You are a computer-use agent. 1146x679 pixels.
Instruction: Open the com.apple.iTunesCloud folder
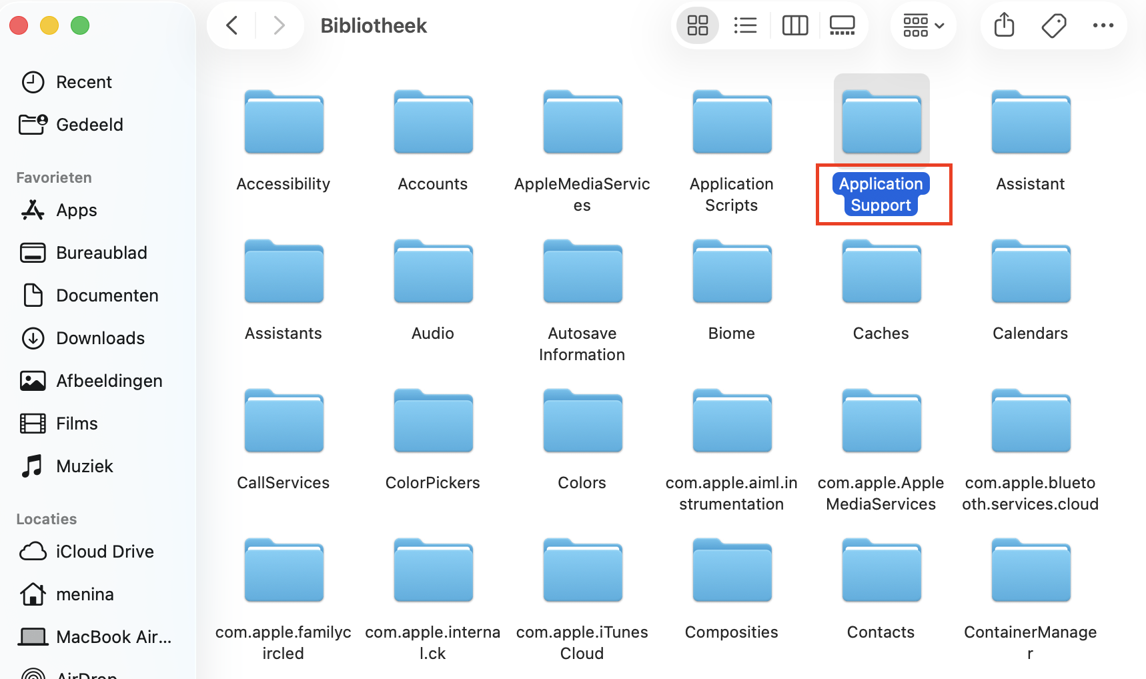pos(582,571)
